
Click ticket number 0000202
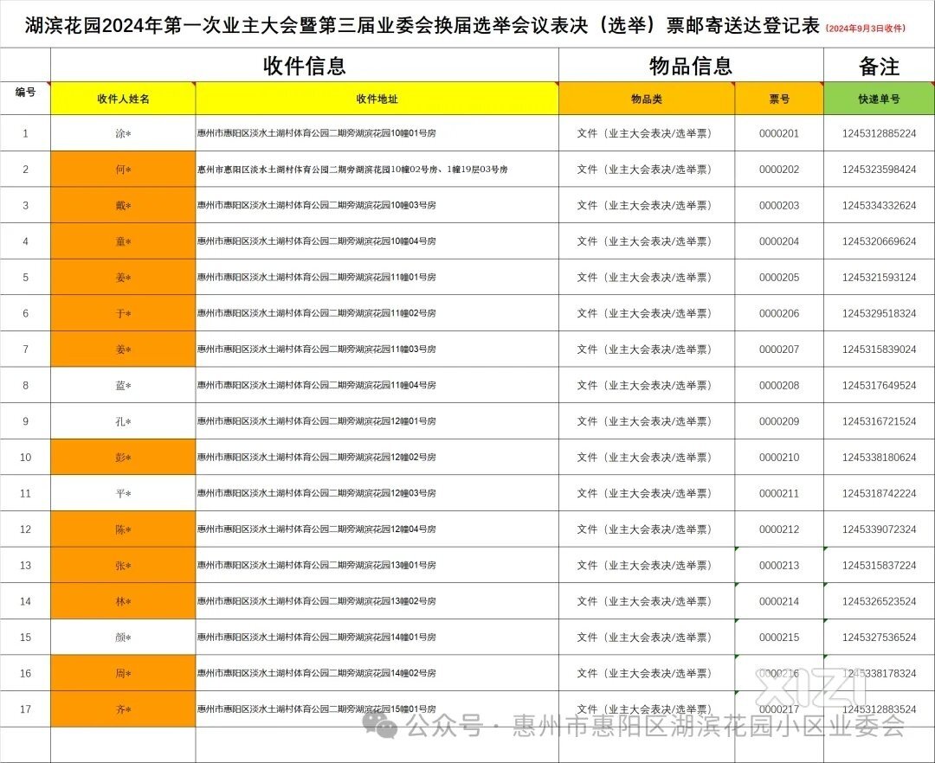pos(779,170)
